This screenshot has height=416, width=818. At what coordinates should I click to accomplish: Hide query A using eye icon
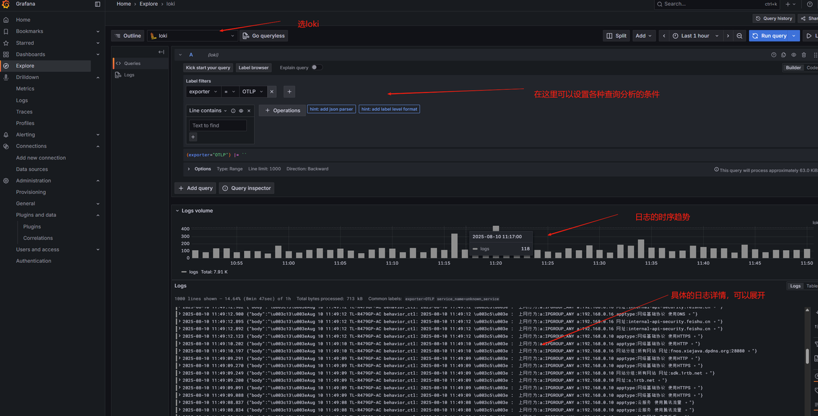coord(794,55)
